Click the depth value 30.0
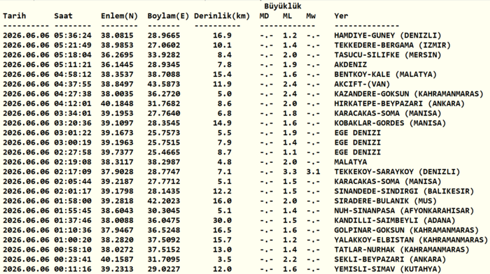The height and width of the screenshot is (274, 490). point(222,220)
